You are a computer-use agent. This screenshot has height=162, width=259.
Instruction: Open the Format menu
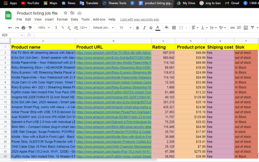pyautogui.click(x=62, y=19)
